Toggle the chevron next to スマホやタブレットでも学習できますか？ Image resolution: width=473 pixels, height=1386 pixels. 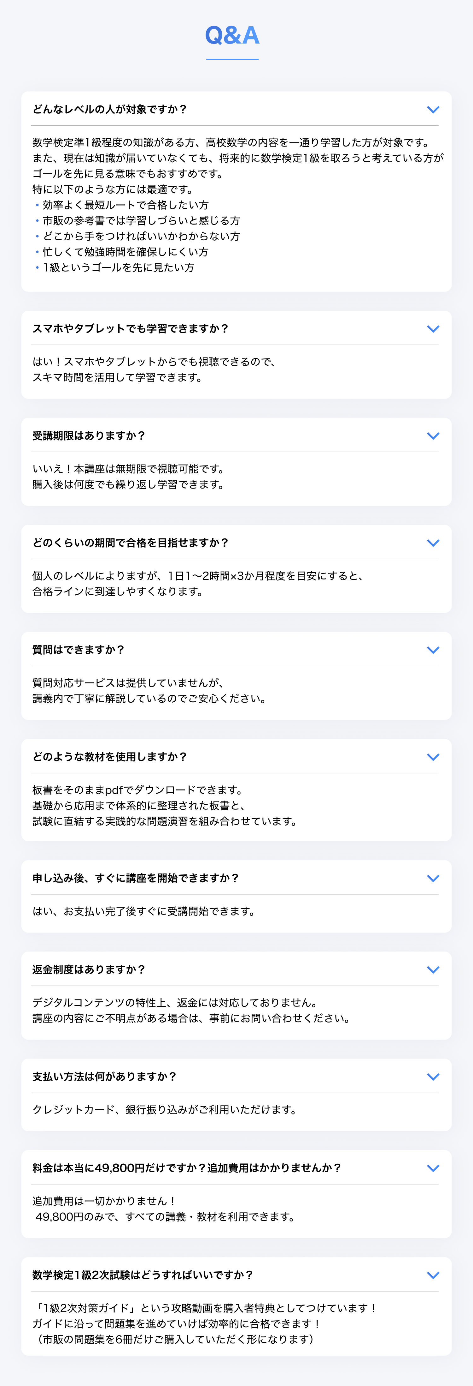433,329
